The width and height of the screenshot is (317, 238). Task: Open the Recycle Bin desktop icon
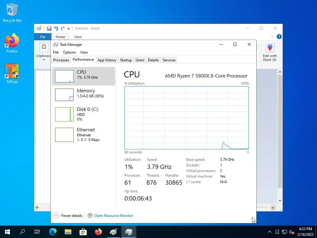(12, 13)
